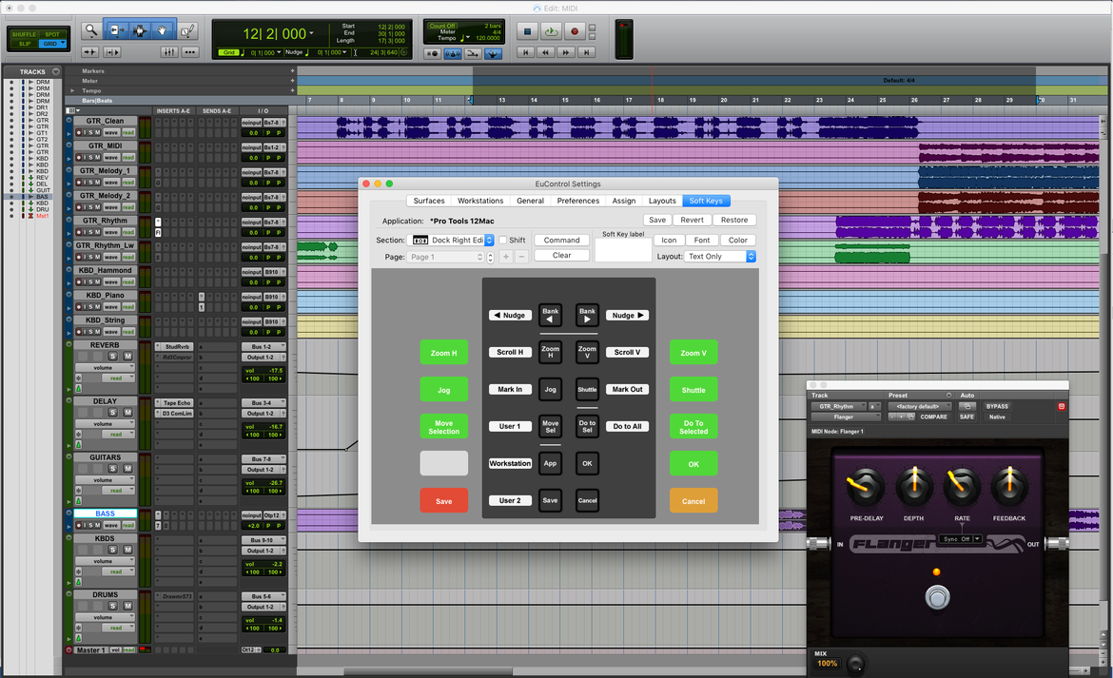Click the BASS track name
This screenshot has width=1113, height=678.
pyautogui.click(x=105, y=513)
